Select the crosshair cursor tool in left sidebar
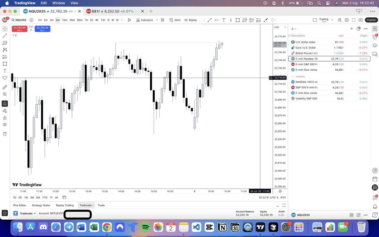Viewport: 379px width, 237px height. [x=5, y=28]
